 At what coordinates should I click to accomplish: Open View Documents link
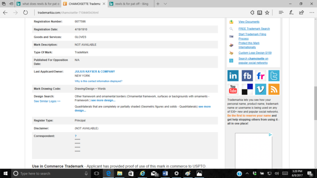pos(249,22)
